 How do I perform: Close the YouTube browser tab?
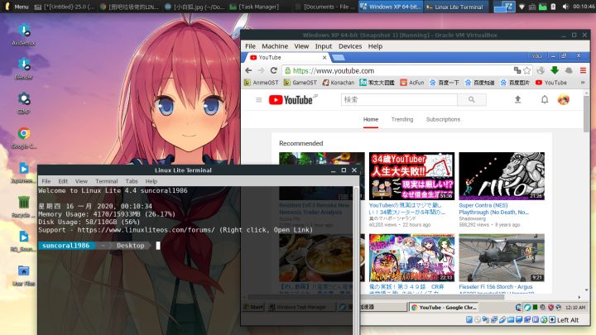[324, 57]
